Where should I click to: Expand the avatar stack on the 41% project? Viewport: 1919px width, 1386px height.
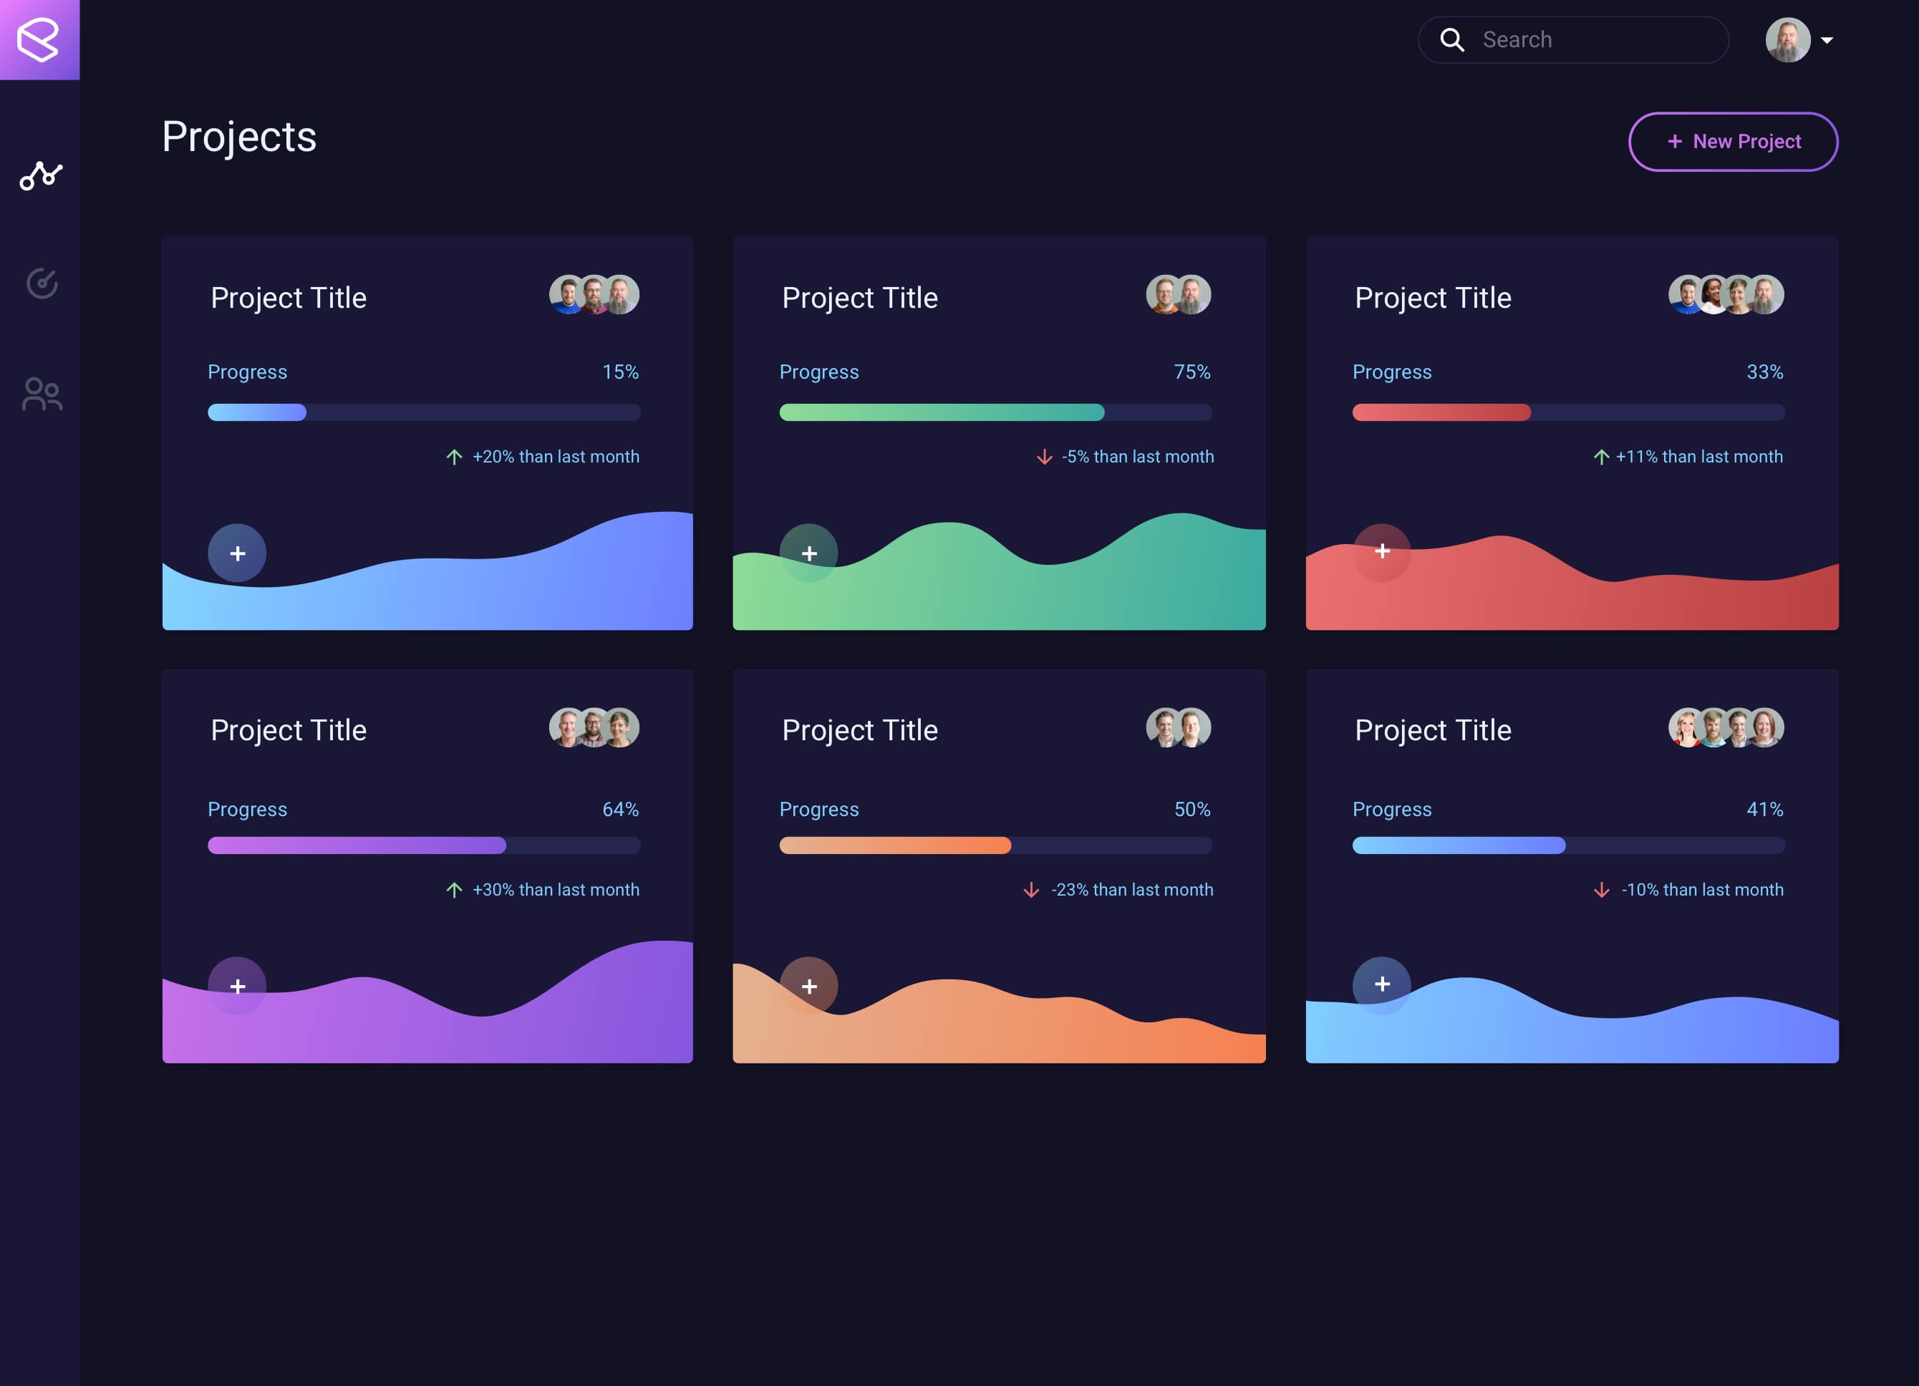pos(1726,727)
